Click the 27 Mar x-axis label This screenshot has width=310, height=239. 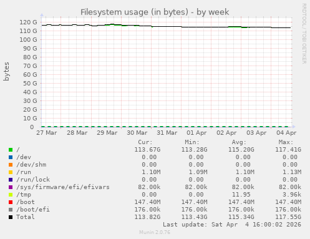47,133
